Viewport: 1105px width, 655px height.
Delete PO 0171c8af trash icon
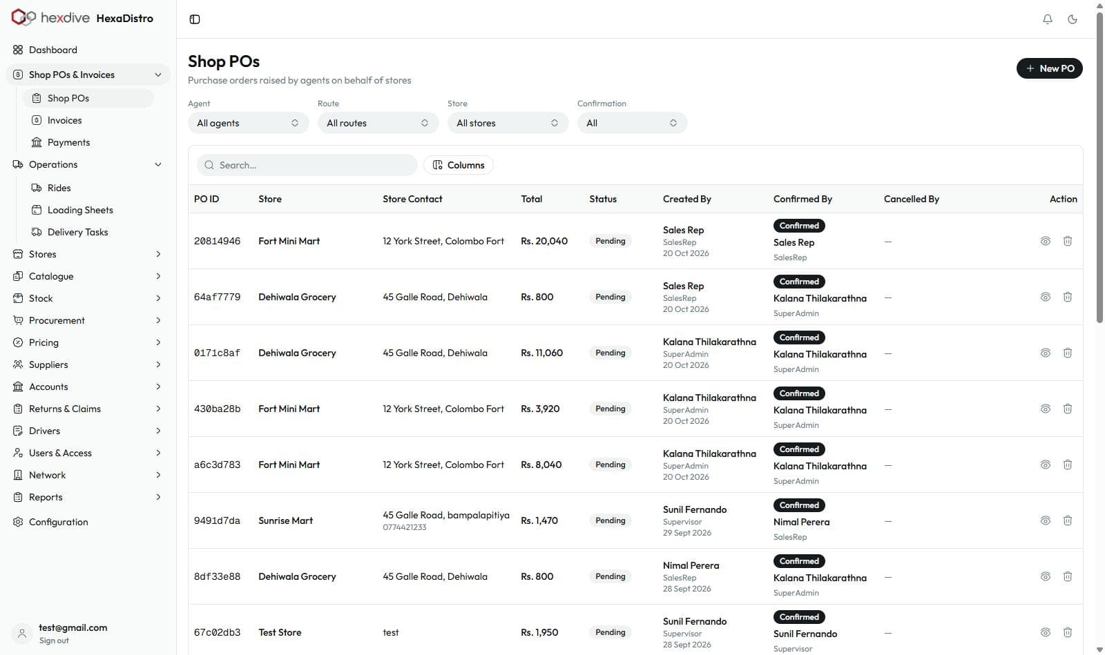pyautogui.click(x=1068, y=353)
